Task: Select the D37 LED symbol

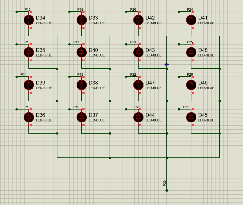Action: point(82,117)
